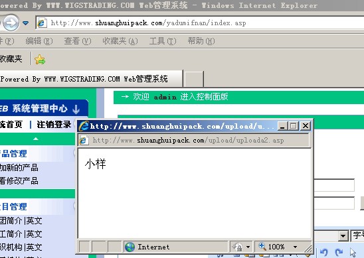Click the redo icon in editor toolbar
The height and width of the screenshot is (258, 364).
[339, 252]
